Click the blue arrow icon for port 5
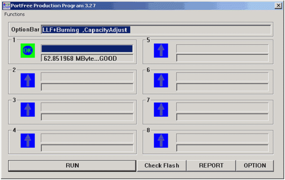 (161, 50)
